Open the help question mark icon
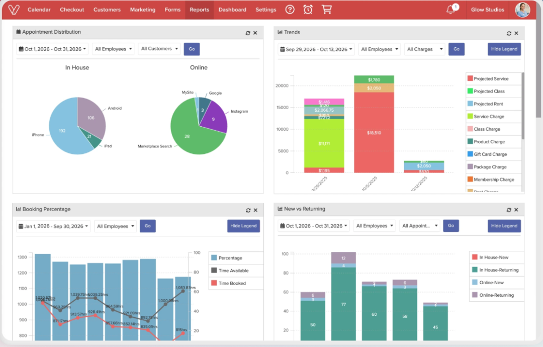The width and height of the screenshot is (543, 347). (290, 10)
